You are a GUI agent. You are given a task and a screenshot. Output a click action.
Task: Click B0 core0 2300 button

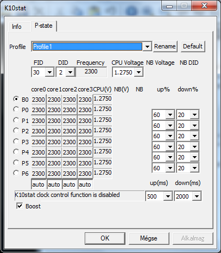coord(39,100)
